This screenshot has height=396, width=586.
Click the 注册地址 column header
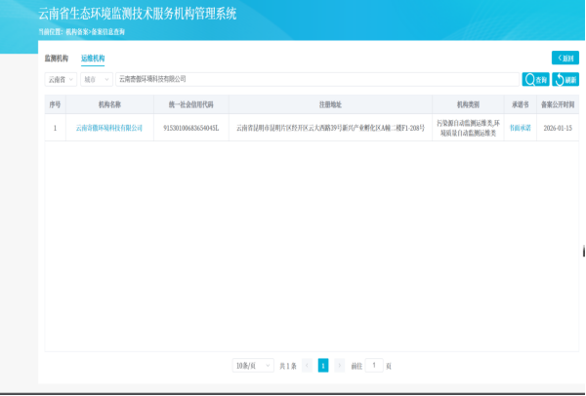click(330, 105)
